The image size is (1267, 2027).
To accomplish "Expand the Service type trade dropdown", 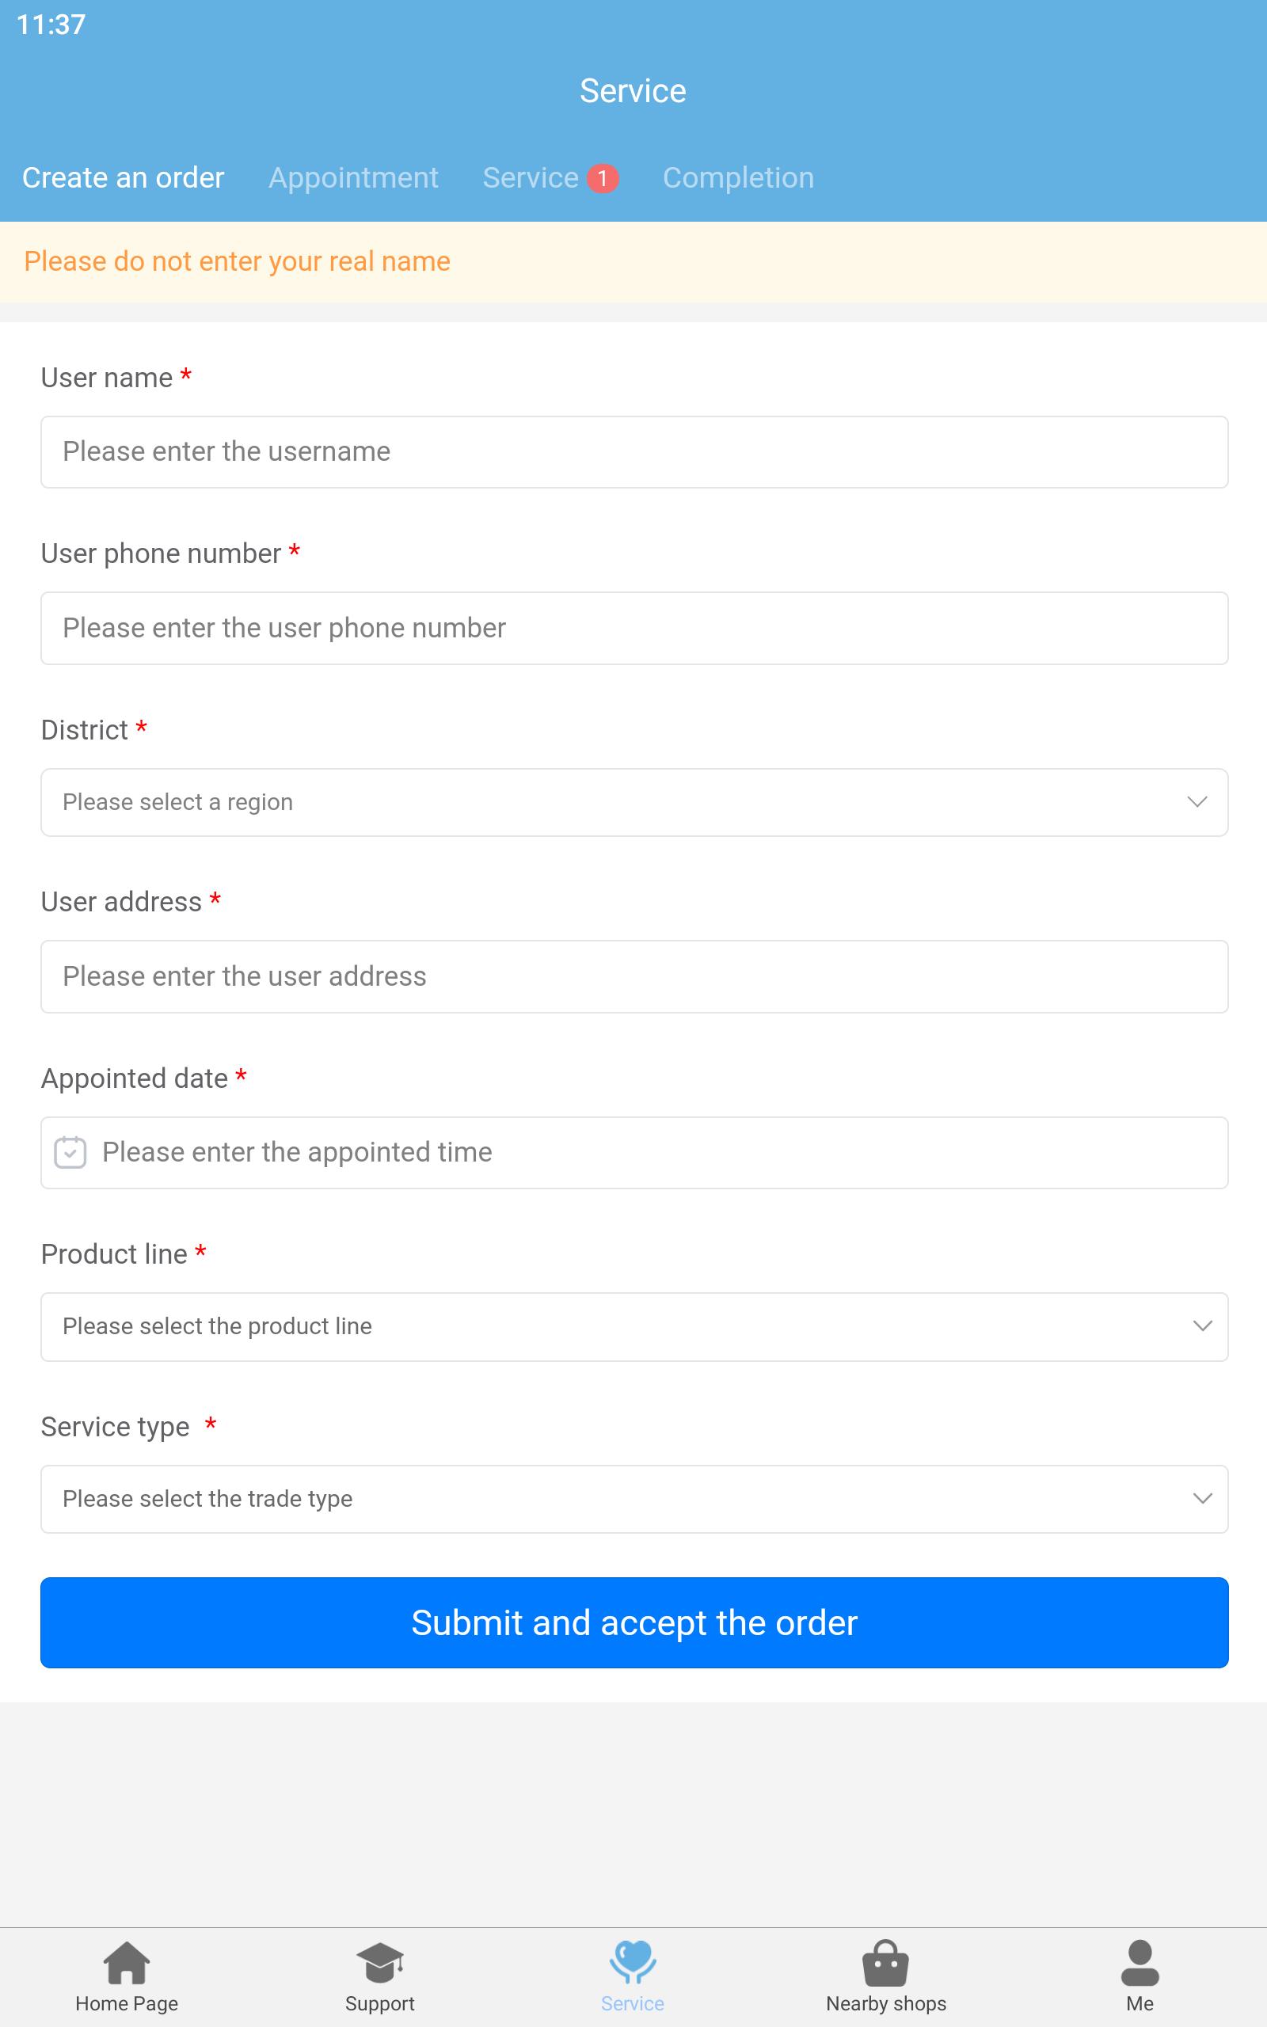I will coord(634,1500).
